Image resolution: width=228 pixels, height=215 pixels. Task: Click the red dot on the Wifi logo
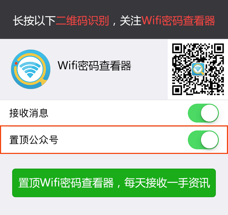(x=16, y=63)
